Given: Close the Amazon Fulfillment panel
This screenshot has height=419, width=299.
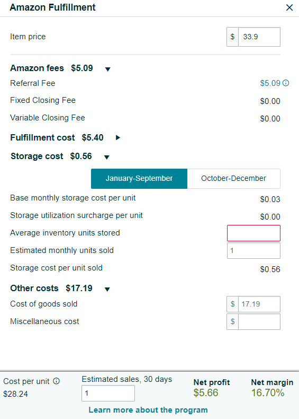Looking at the screenshot, I should [x=289, y=7].
